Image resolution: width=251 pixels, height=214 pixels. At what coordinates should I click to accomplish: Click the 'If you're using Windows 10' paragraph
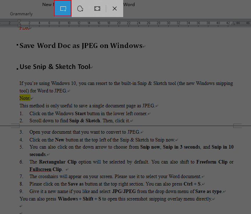click(x=126, y=87)
